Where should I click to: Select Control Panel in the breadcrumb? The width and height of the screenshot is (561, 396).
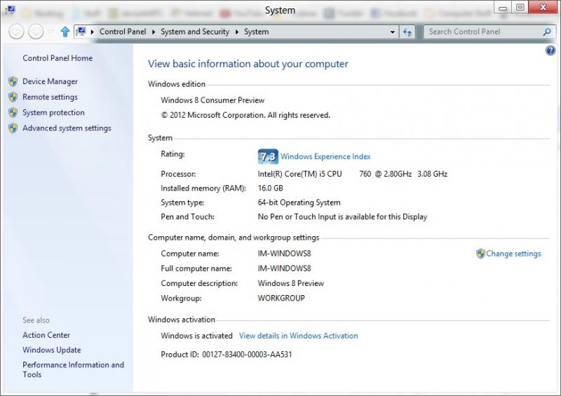[123, 32]
